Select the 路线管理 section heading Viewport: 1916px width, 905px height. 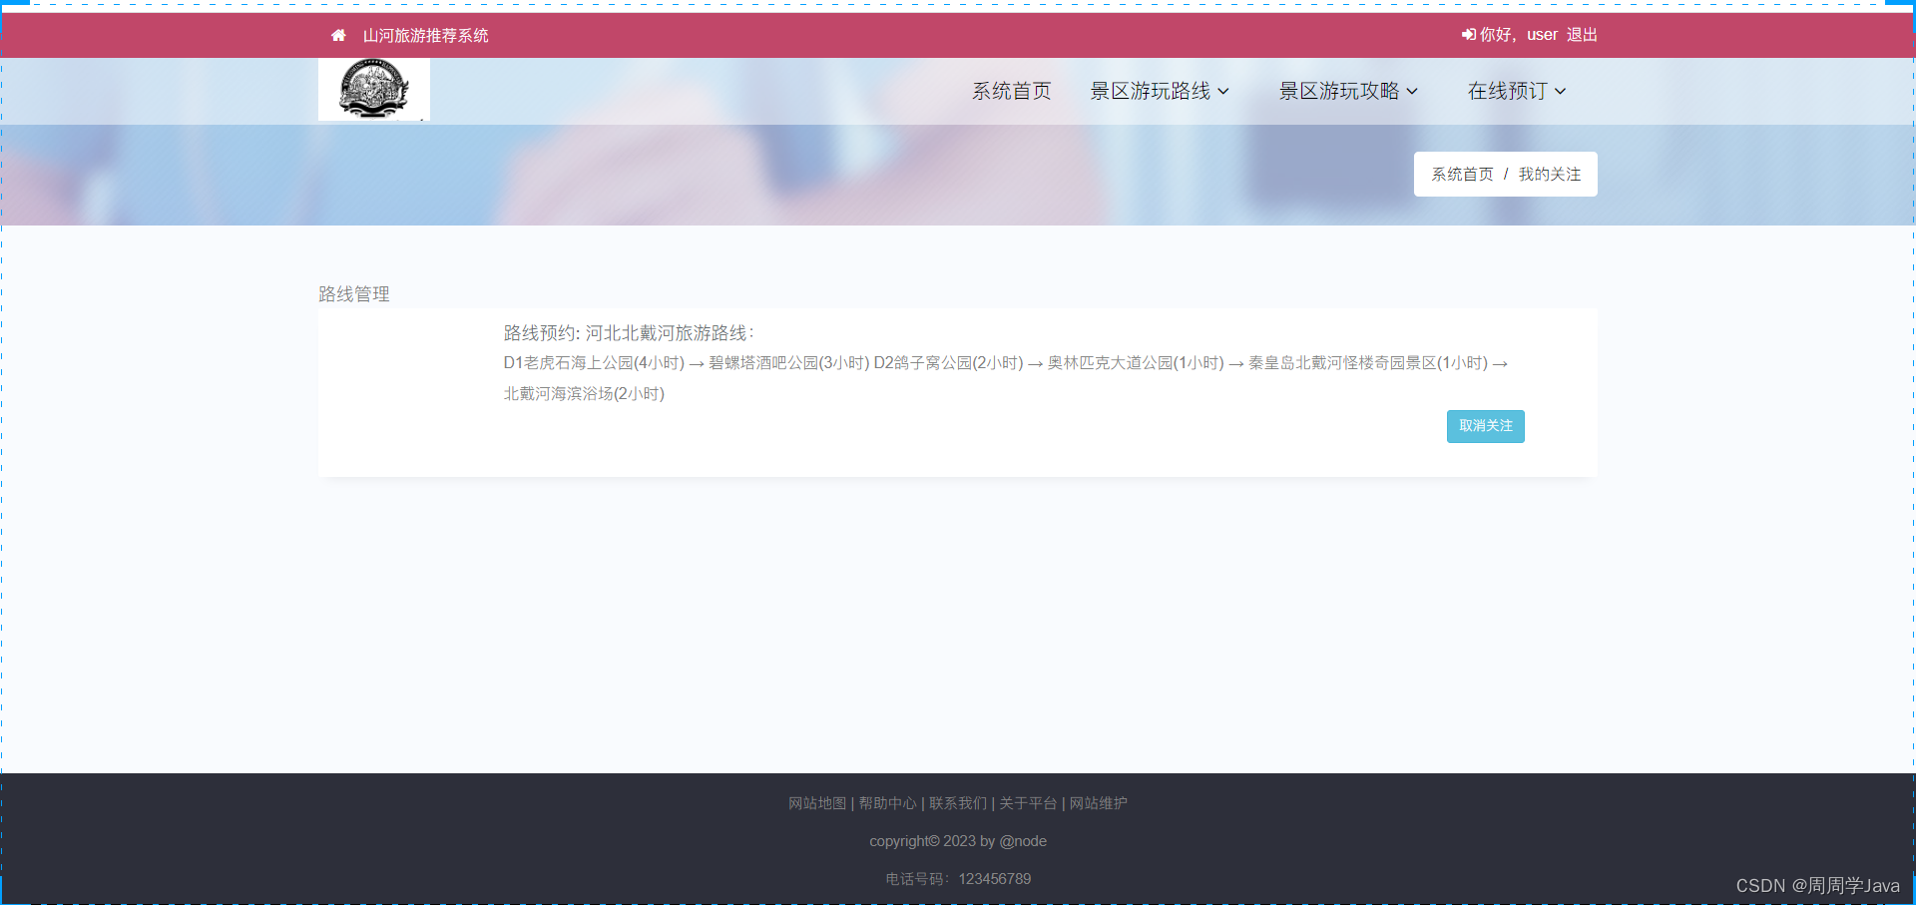pyautogui.click(x=354, y=293)
